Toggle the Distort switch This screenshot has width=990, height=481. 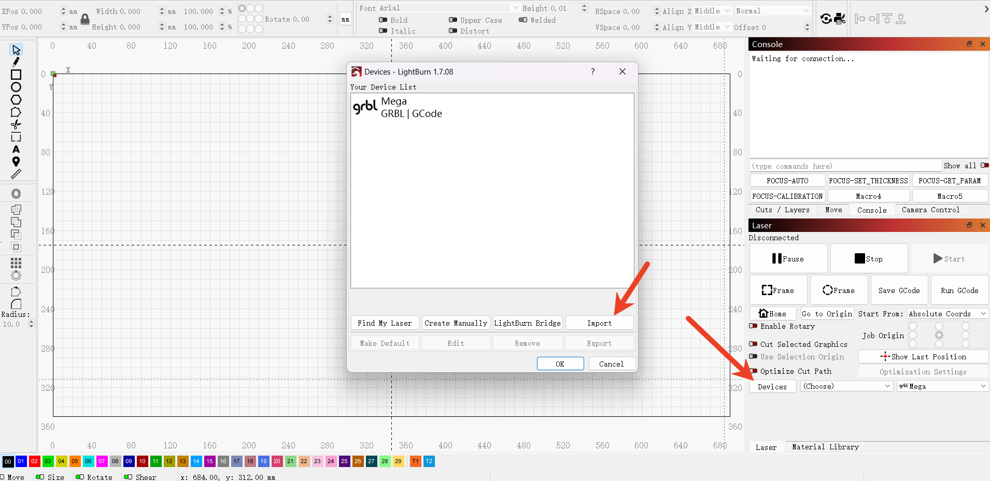tap(453, 31)
